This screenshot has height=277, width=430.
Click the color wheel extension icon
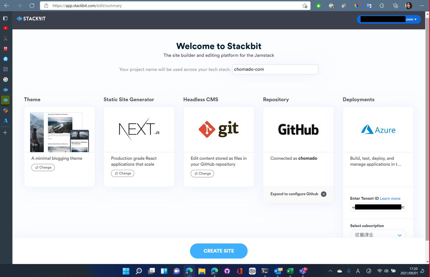[356, 6]
